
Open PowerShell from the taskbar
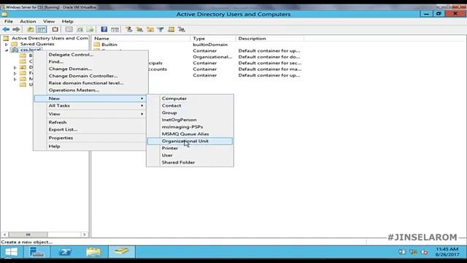tap(65, 252)
